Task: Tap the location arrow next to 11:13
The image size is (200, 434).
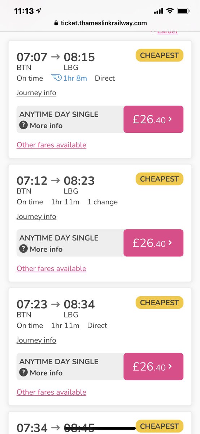Action: (39, 11)
